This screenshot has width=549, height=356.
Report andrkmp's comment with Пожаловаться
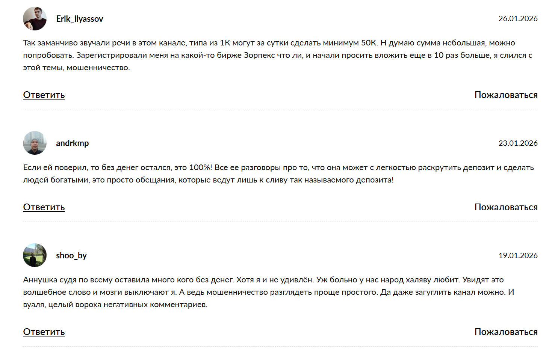(x=506, y=207)
